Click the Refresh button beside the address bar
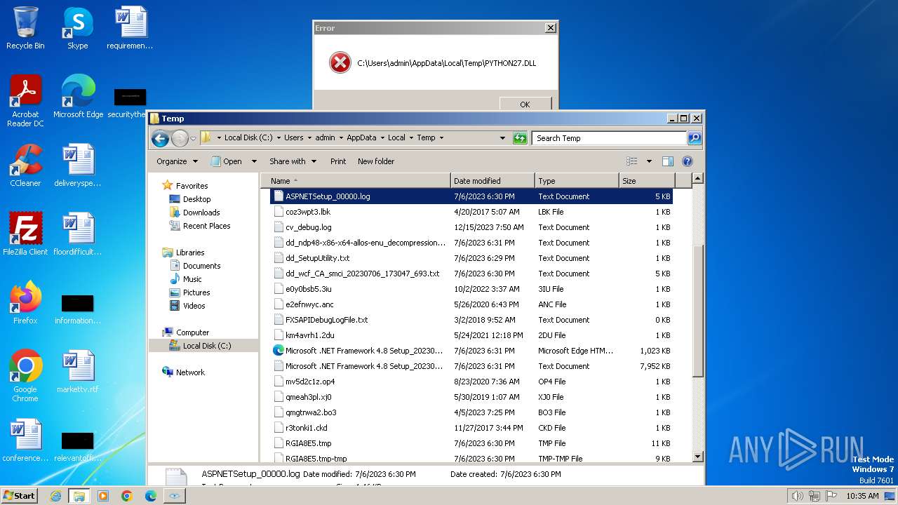The height and width of the screenshot is (505, 898). [520, 138]
